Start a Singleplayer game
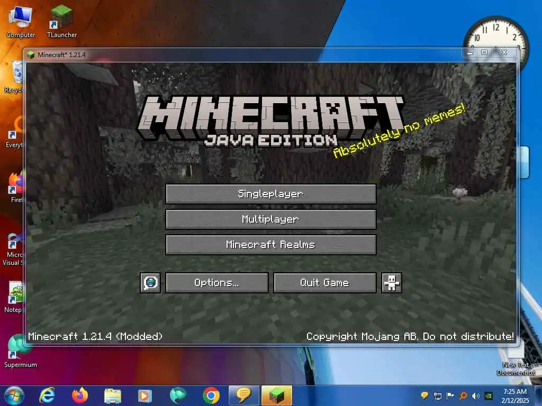The image size is (542, 406). coord(271,194)
